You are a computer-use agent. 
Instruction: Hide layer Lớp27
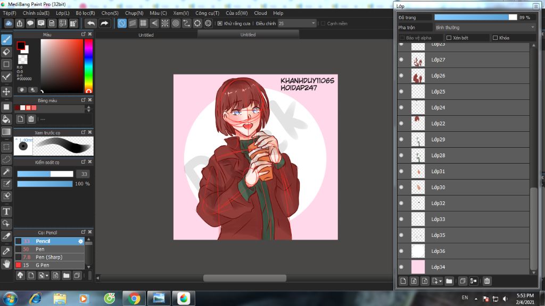401,59
